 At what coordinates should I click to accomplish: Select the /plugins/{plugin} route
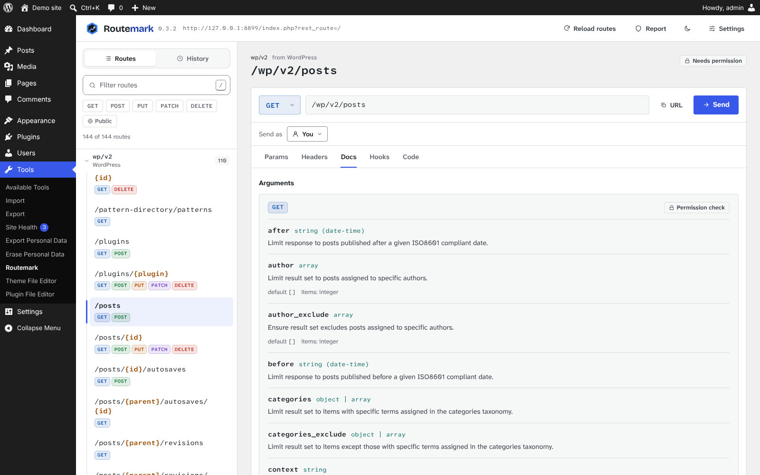click(161, 280)
